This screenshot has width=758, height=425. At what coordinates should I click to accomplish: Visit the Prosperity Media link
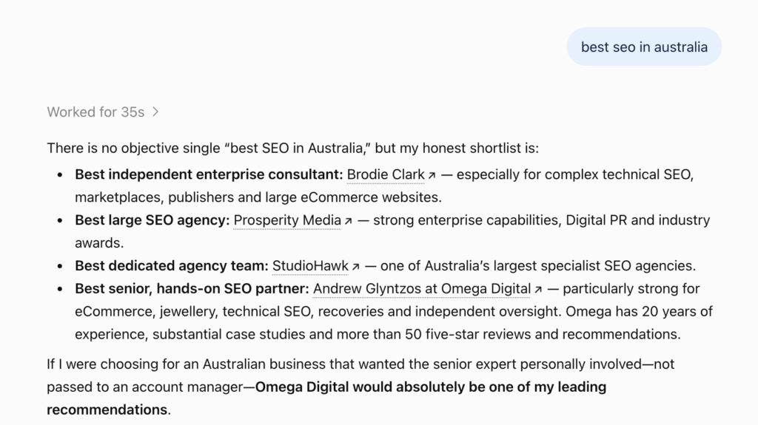pos(287,220)
